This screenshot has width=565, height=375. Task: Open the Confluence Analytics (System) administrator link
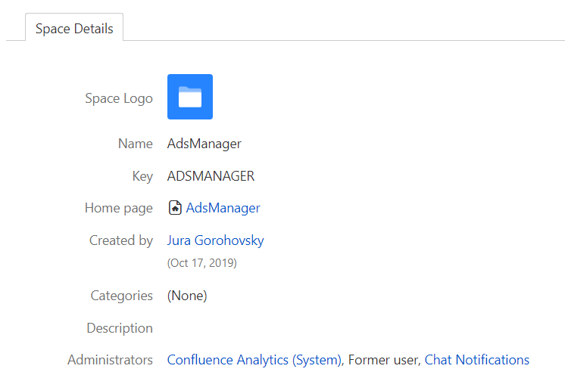tap(254, 360)
